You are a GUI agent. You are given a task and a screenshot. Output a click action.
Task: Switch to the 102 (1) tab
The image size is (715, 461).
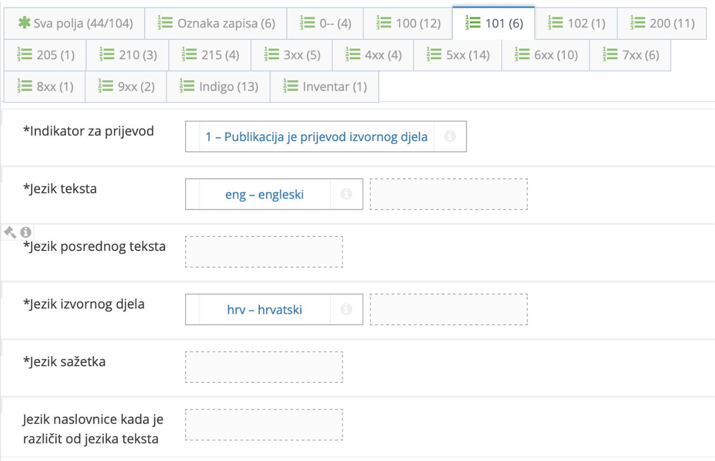(575, 23)
